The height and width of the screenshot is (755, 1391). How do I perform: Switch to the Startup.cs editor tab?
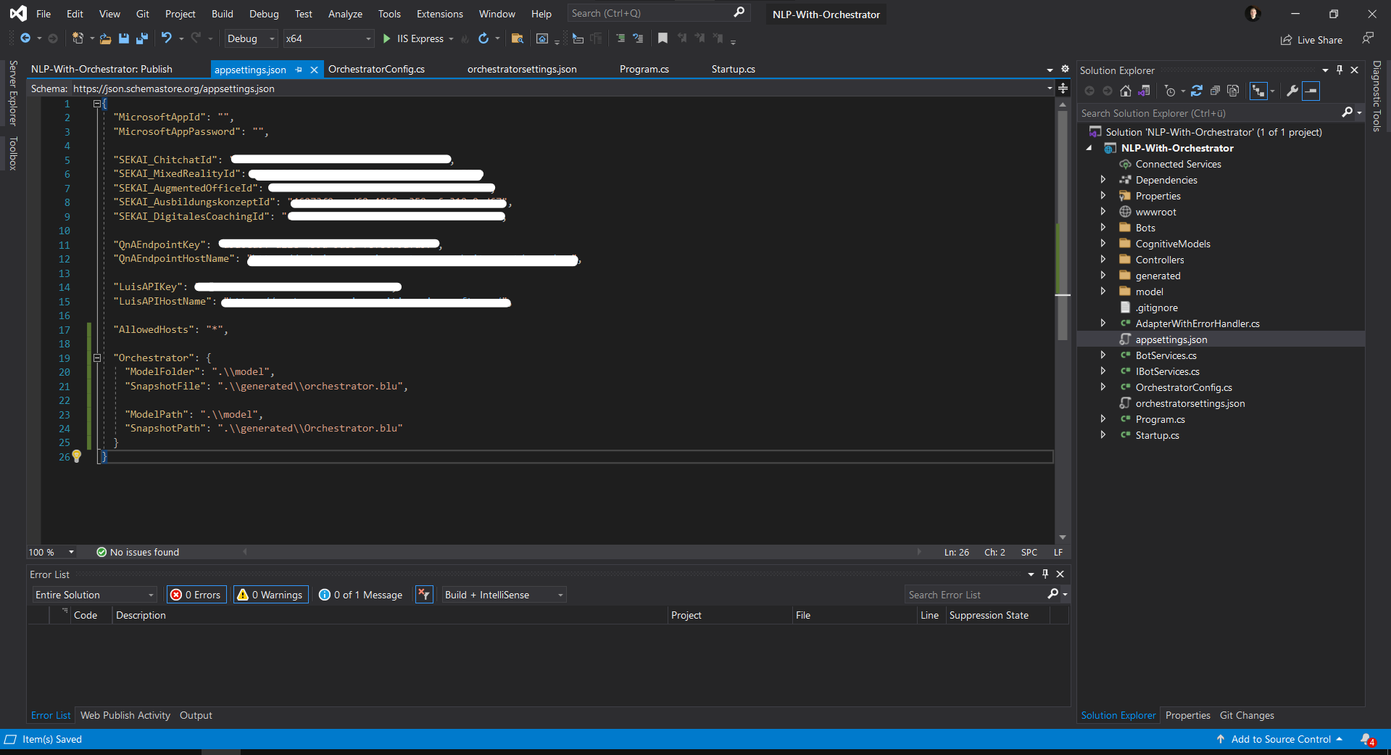734,69
